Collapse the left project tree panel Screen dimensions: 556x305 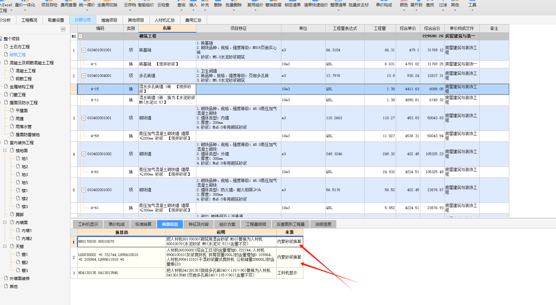click(x=63, y=29)
